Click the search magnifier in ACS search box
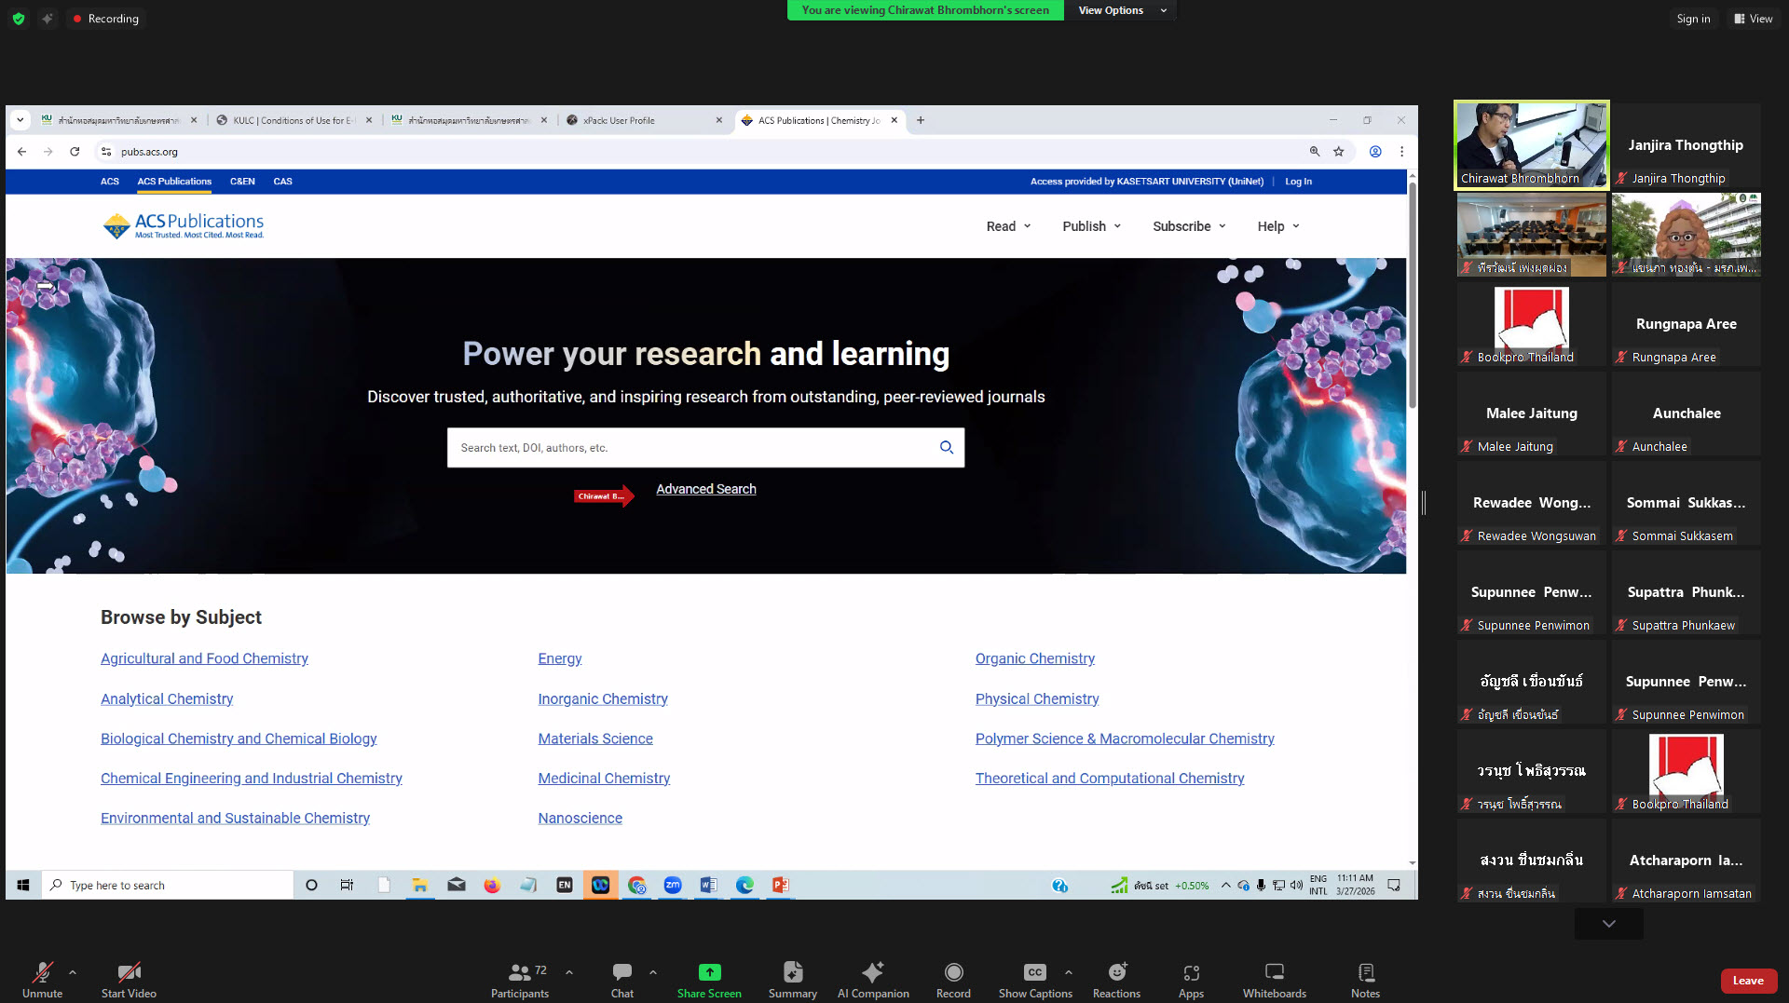Screen dimensions: 1789x1003 click(946, 448)
